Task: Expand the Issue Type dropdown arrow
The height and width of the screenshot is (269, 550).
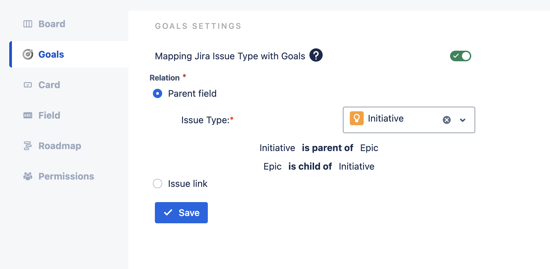Action: pyautogui.click(x=463, y=120)
